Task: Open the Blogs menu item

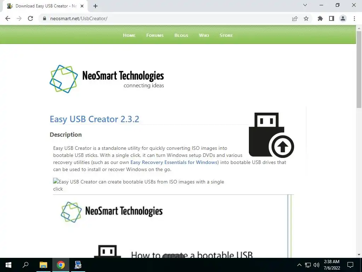Action: click(x=181, y=35)
